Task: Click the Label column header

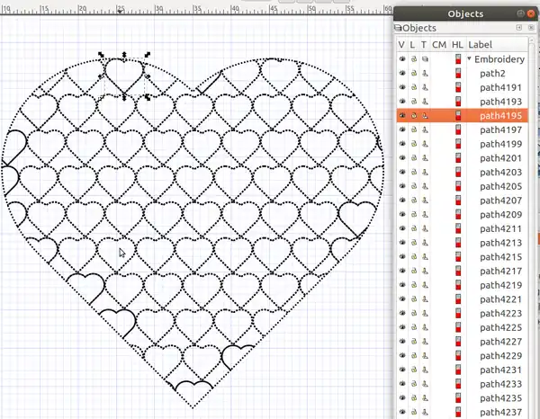Action: pyautogui.click(x=481, y=44)
